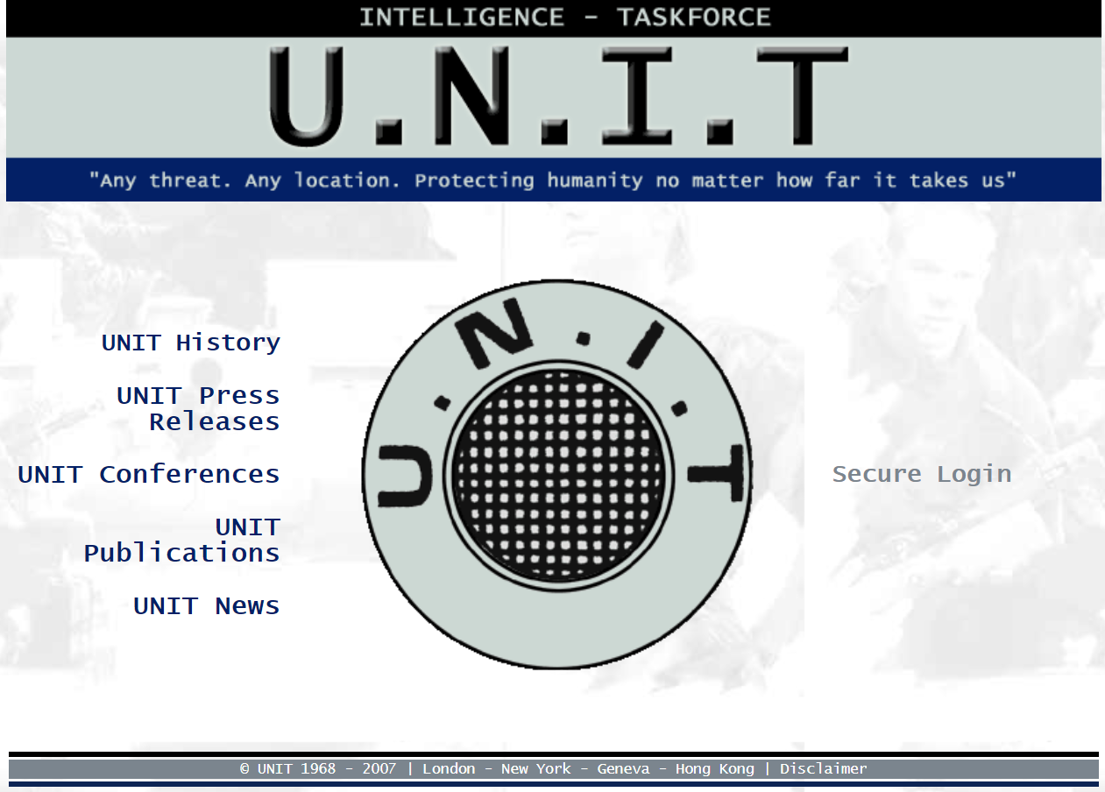Click the large U.N.I.T banner title
This screenshot has height=792, width=1105.
[558, 96]
